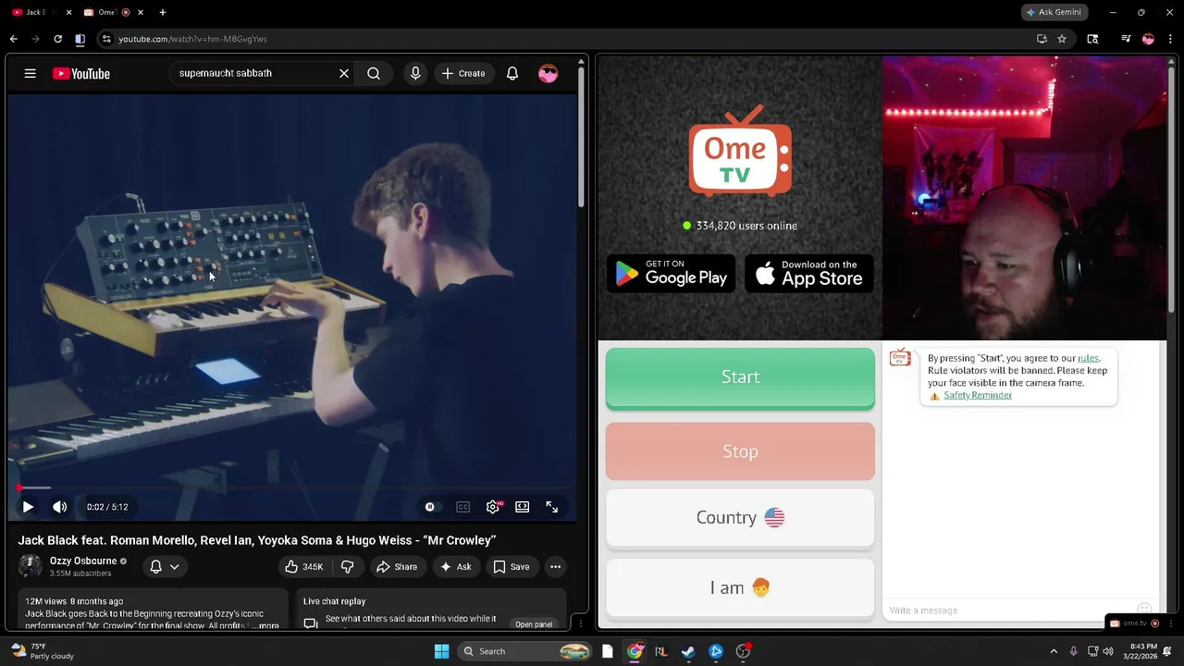Screen dimensions: 1184x666
Task: Click the Ask button under the video
Action: tap(456, 567)
